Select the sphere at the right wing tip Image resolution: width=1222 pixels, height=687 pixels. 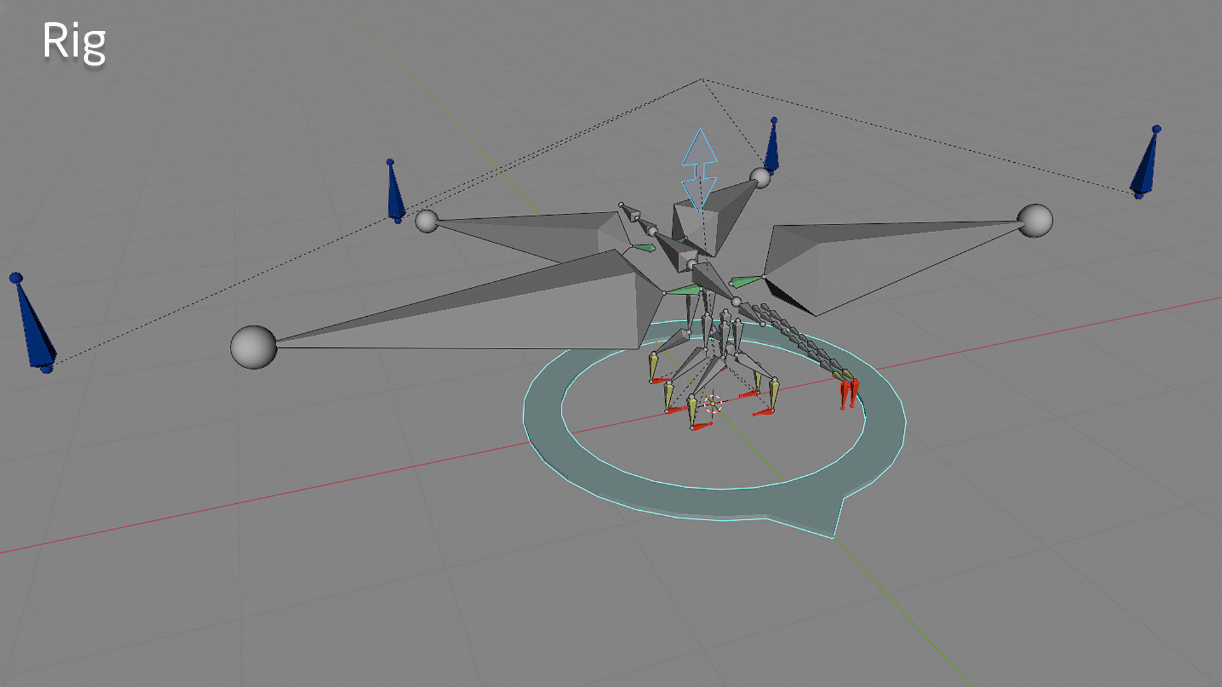(1035, 221)
